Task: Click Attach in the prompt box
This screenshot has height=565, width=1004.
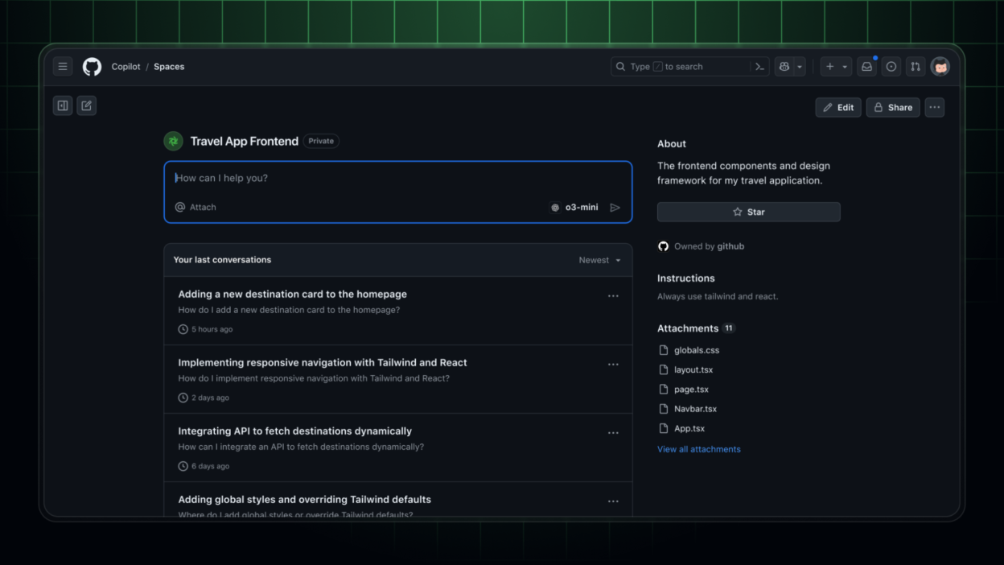Action: (195, 208)
